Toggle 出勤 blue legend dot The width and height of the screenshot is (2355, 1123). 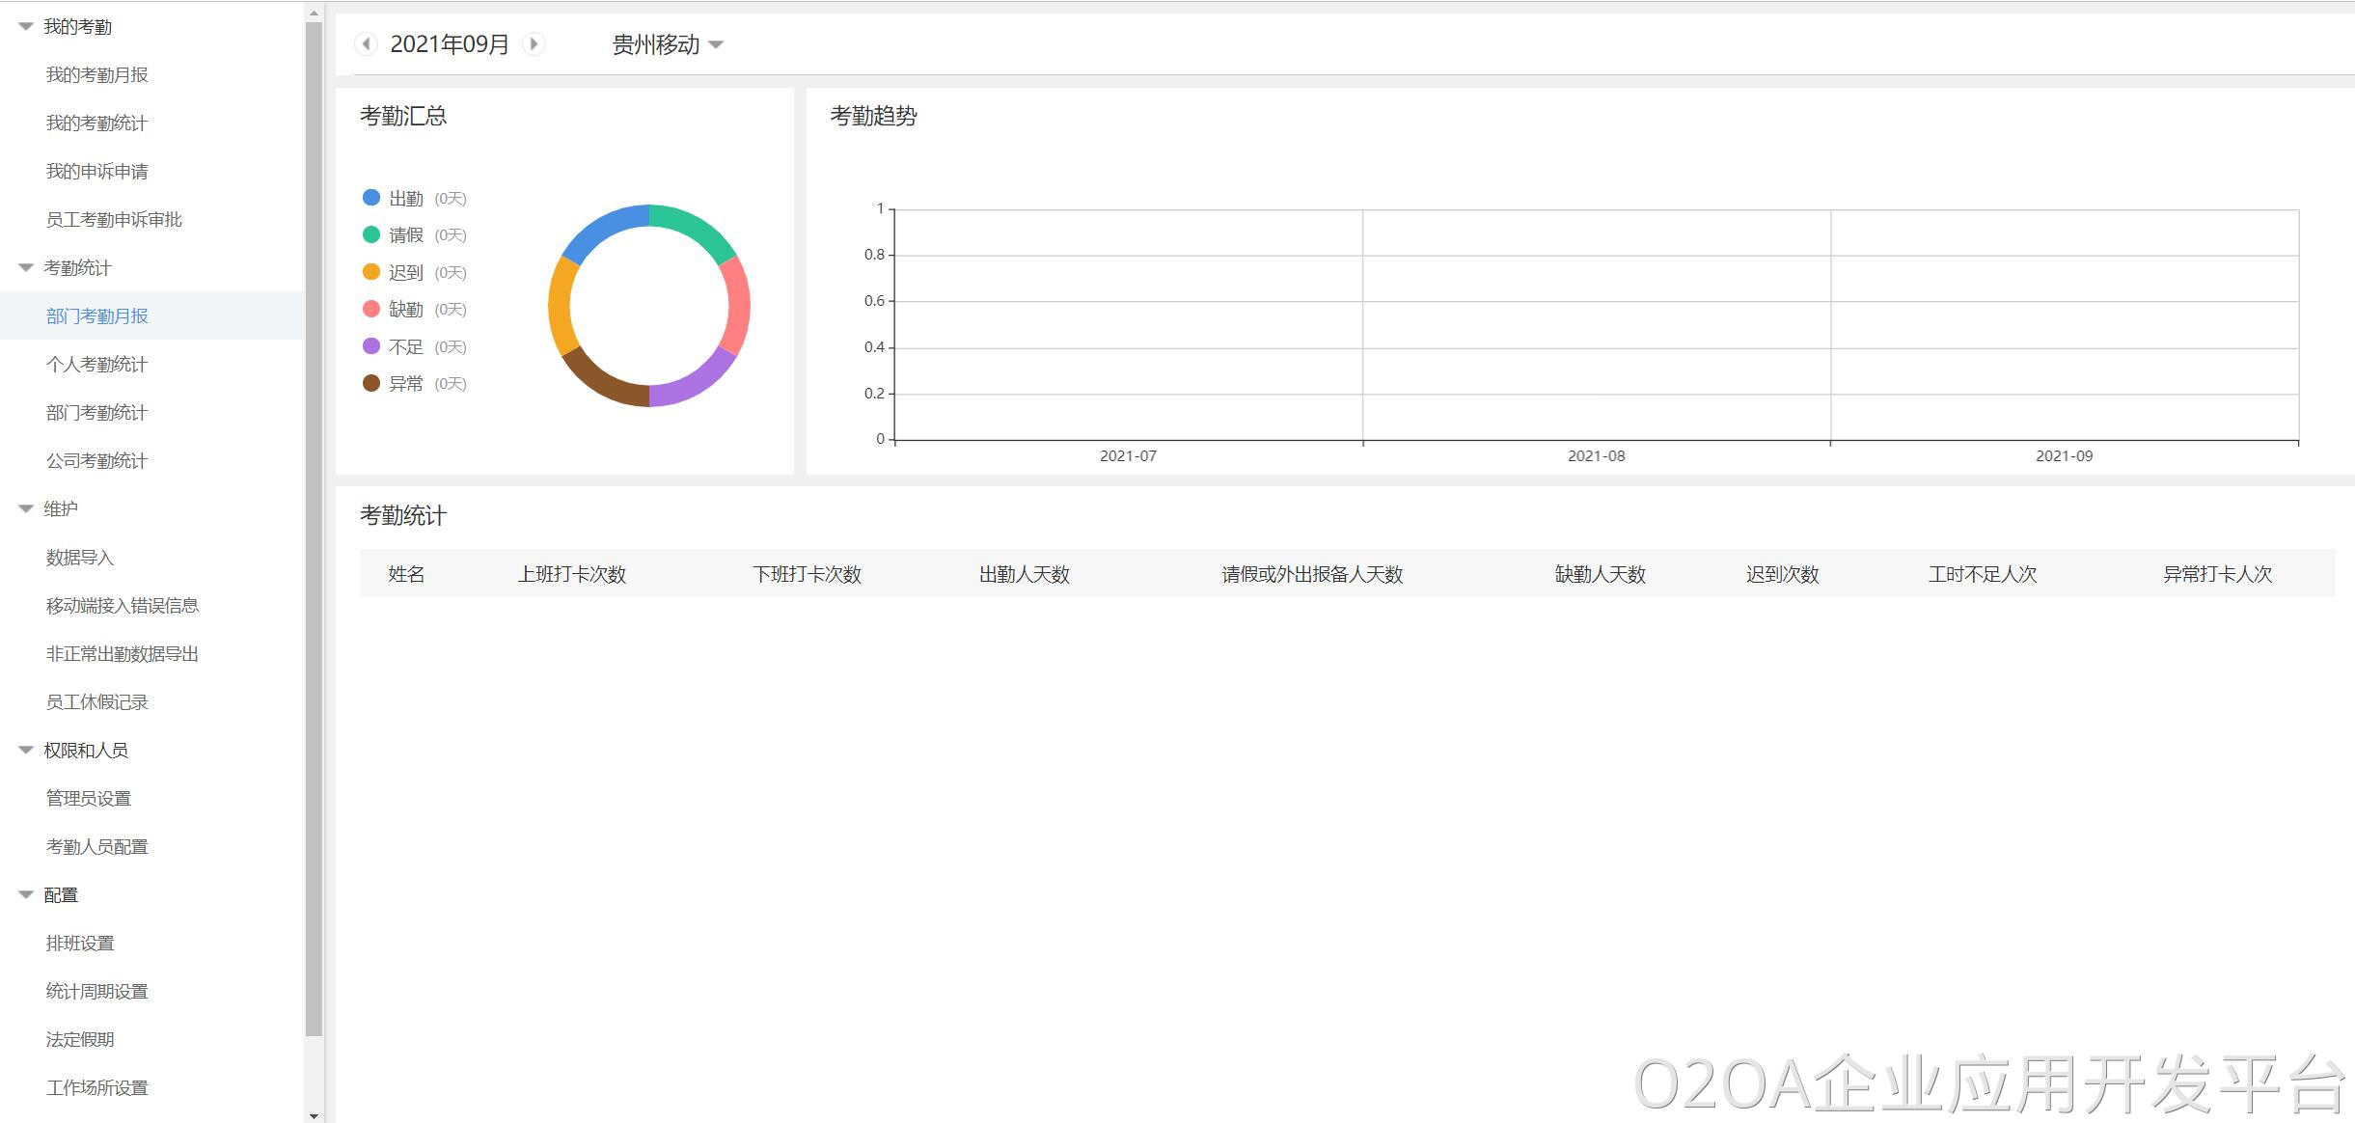pos(371,198)
